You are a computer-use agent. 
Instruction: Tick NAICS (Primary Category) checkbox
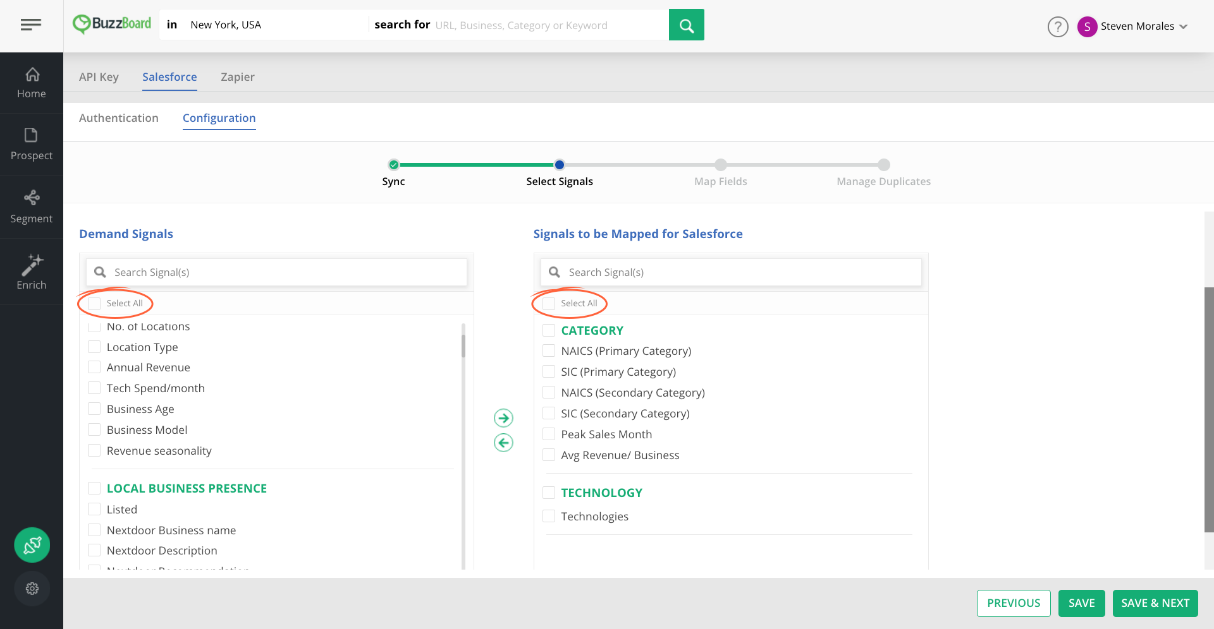click(x=549, y=350)
